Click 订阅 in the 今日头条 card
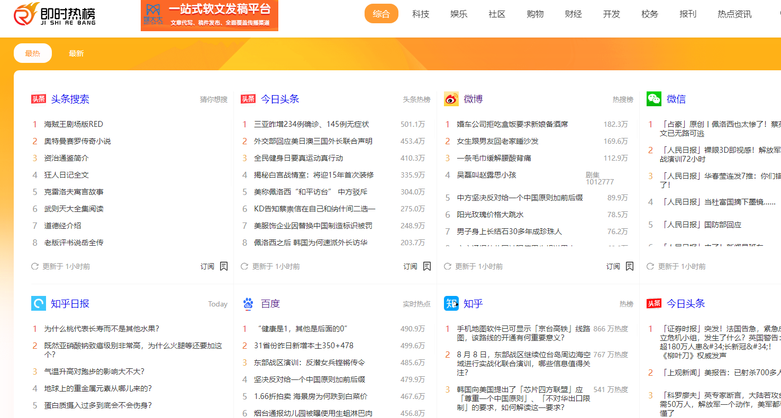Screen dimensions: 781x418 [x=411, y=266]
